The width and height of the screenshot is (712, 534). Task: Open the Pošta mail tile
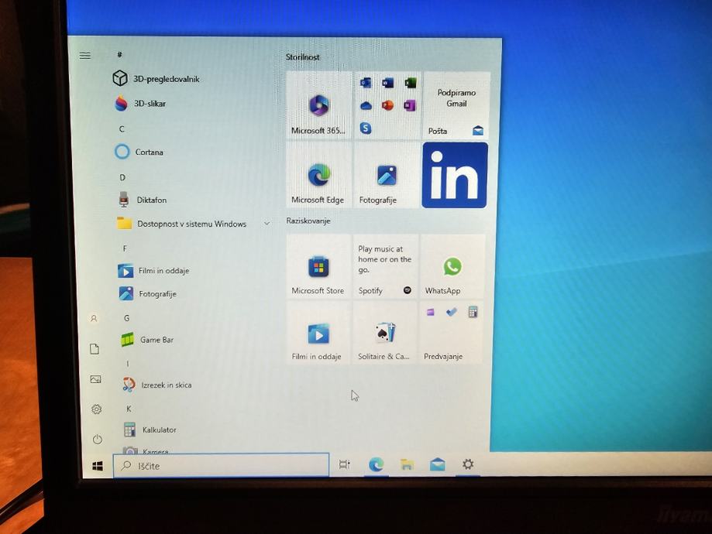[x=456, y=105]
